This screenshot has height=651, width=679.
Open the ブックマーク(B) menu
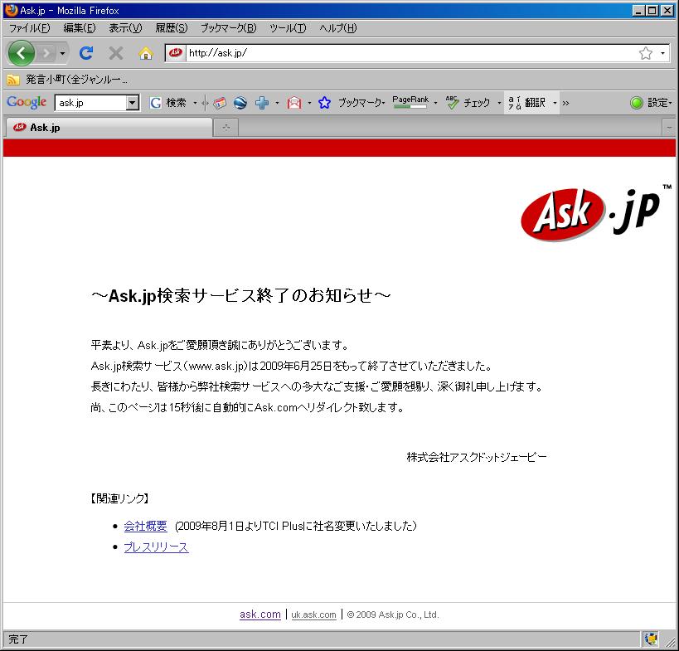pos(228,28)
